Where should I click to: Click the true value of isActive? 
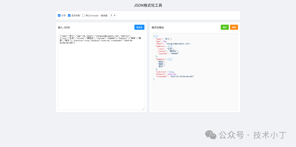point(171,72)
